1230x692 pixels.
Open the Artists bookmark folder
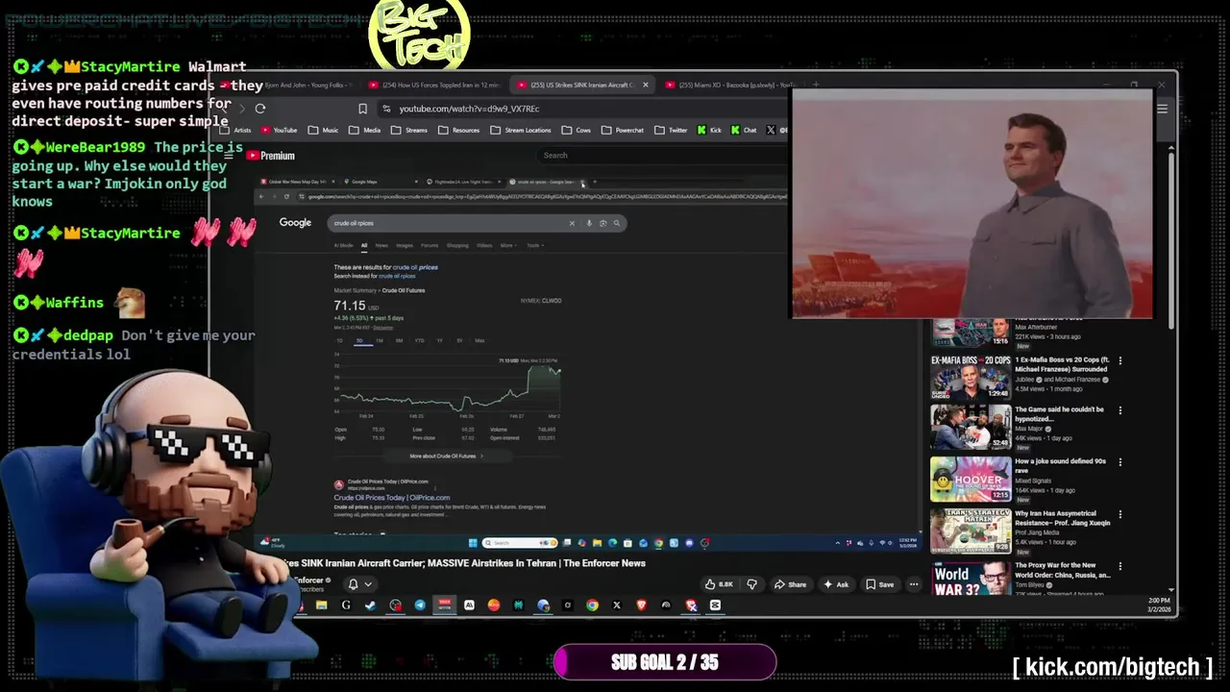pyautogui.click(x=236, y=130)
